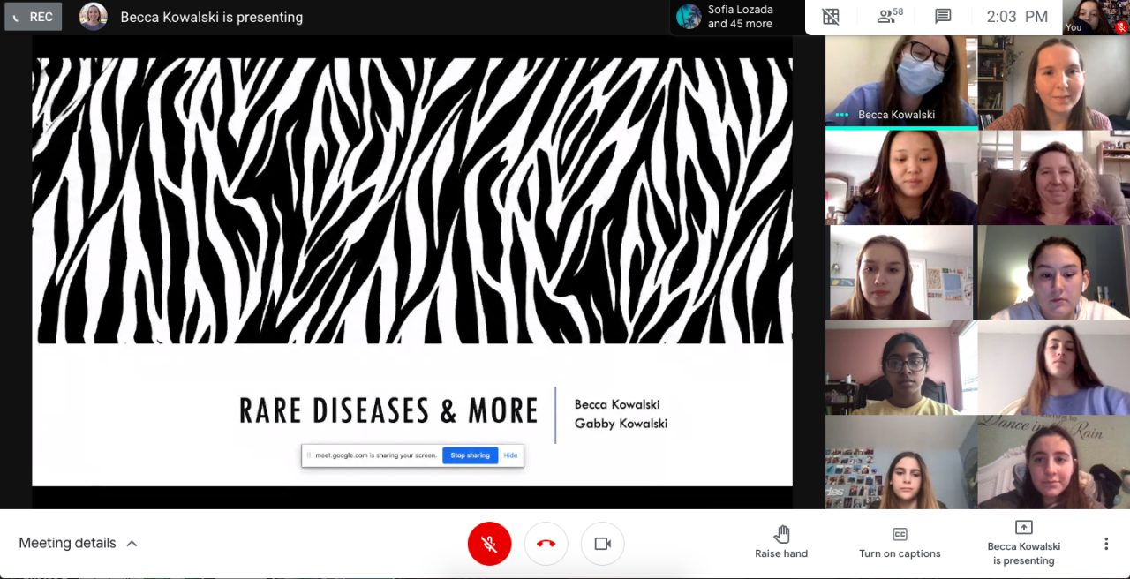Click the Rare Diseases & More slide title
This screenshot has height=579, width=1130.
click(x=389, y=411)
